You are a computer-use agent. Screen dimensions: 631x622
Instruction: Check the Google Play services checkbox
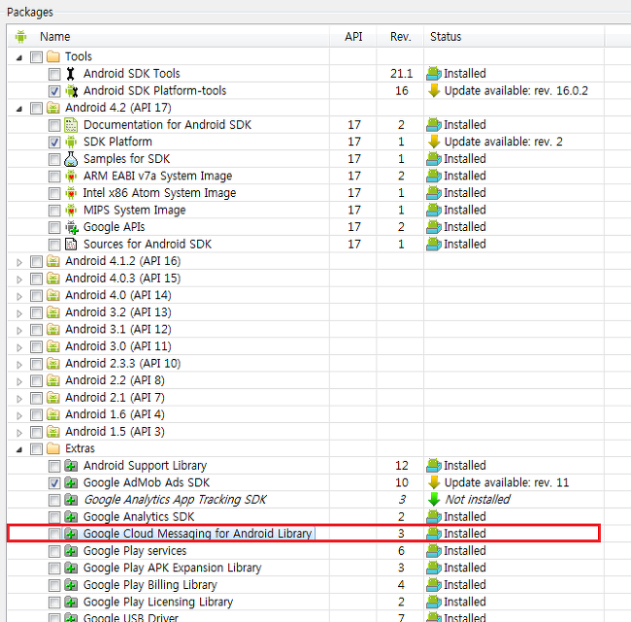54,551
